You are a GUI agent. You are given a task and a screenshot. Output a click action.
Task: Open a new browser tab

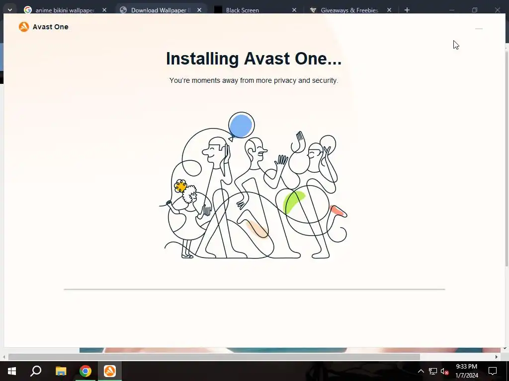pyautogui.click(x=407, y=10)
